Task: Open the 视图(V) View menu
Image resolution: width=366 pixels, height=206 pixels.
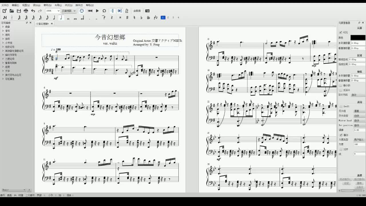Action: click(x=26, y=5)
